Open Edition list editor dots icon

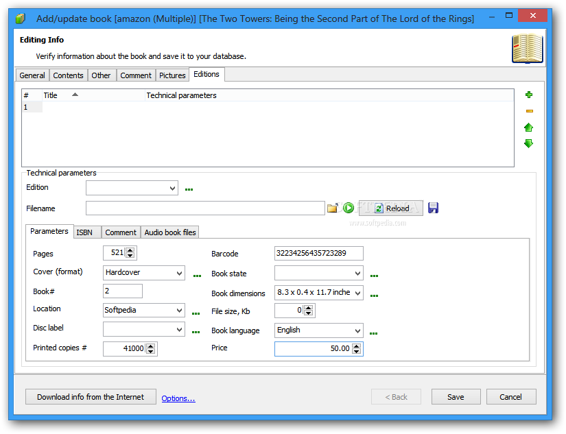click(189, 189)
